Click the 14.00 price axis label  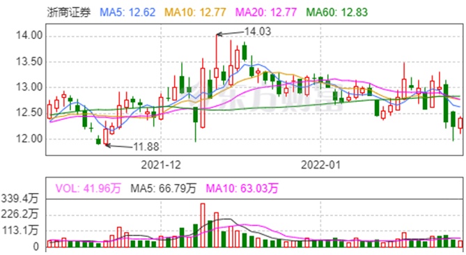pyautogui.click(x=29, y=36)
